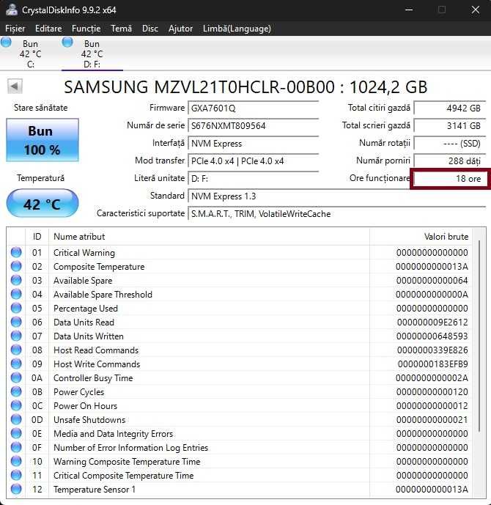The image size is (491, 505).
Task: Click the CrystalDiskInfo app icon in title bar
Action: [11, 10]
